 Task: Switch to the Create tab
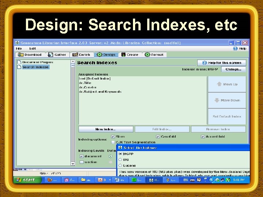pyautogui.click(x=130, y=55)
